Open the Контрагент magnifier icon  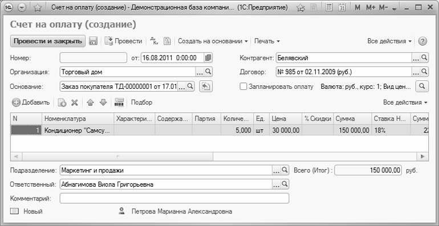[x=424, y=58]
